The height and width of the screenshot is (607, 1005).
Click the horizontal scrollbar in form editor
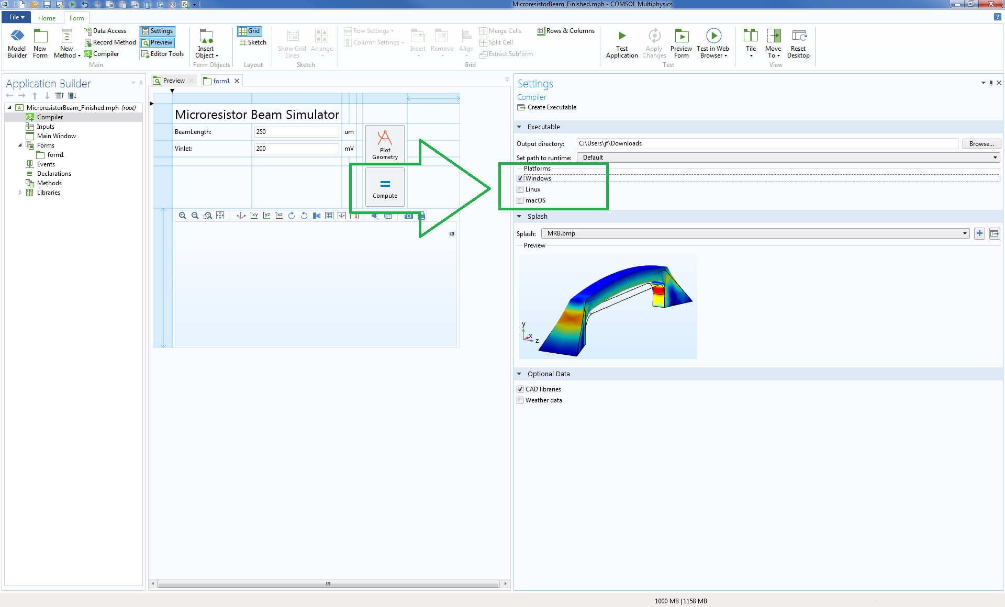coord(328,583)
